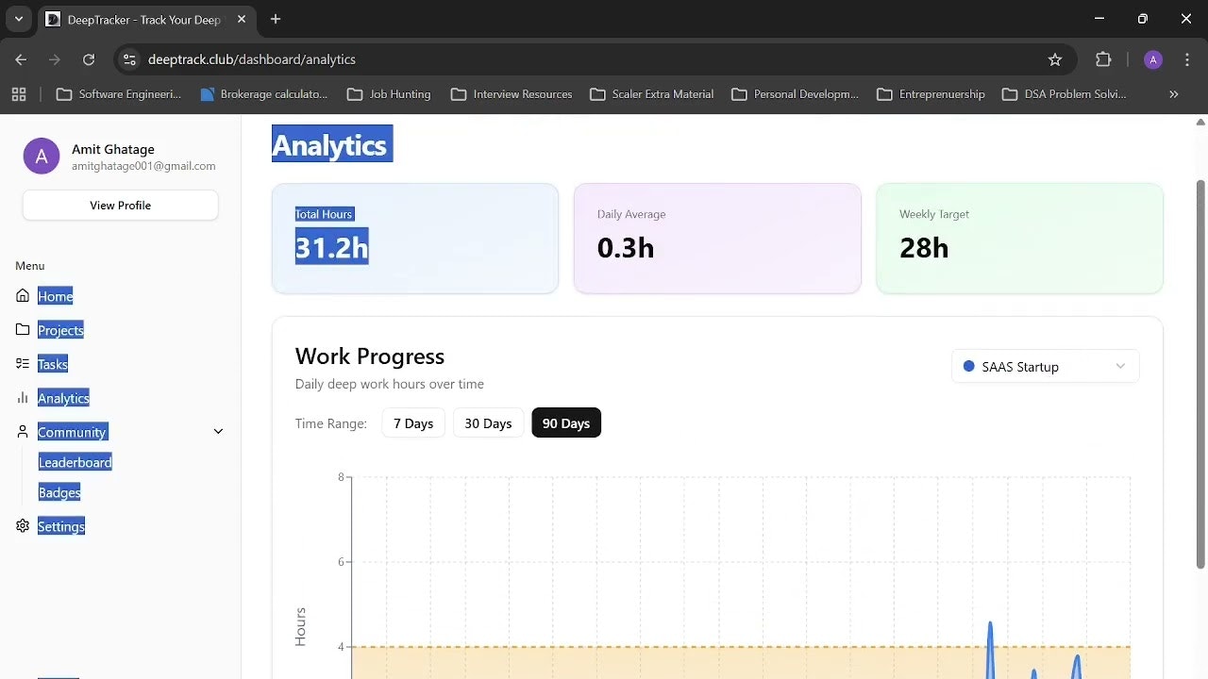Select the 30 Days time range
This screenshot has width=1208, height=679.
click(488, 423)
